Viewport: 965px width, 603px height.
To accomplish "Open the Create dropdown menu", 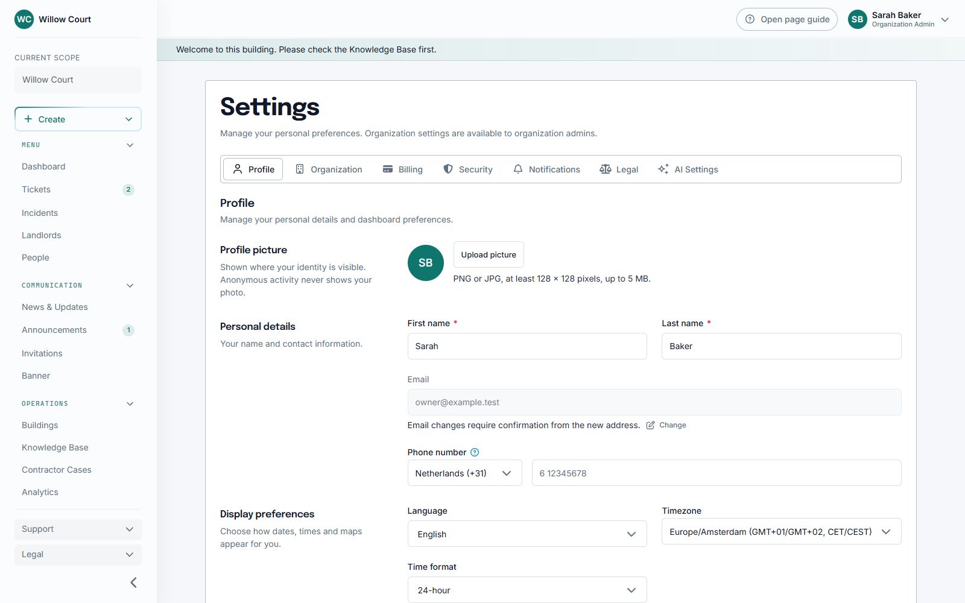I will tap(78, 119).
